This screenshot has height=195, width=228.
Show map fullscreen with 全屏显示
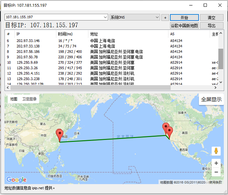pyautogui.click(x=211, y=100)
